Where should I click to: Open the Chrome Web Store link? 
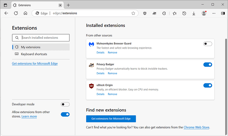(x=196, y=127)
